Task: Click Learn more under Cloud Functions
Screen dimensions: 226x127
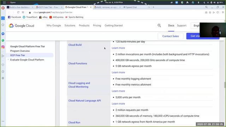Action: point(118,72)
